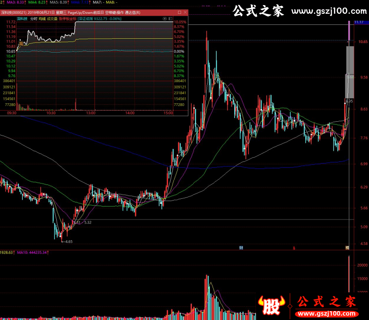The width and height of the screenshot is (369, 320).
Task: Click the 深证成指 9322.75 index readout
Action: [x=100, y=18]
